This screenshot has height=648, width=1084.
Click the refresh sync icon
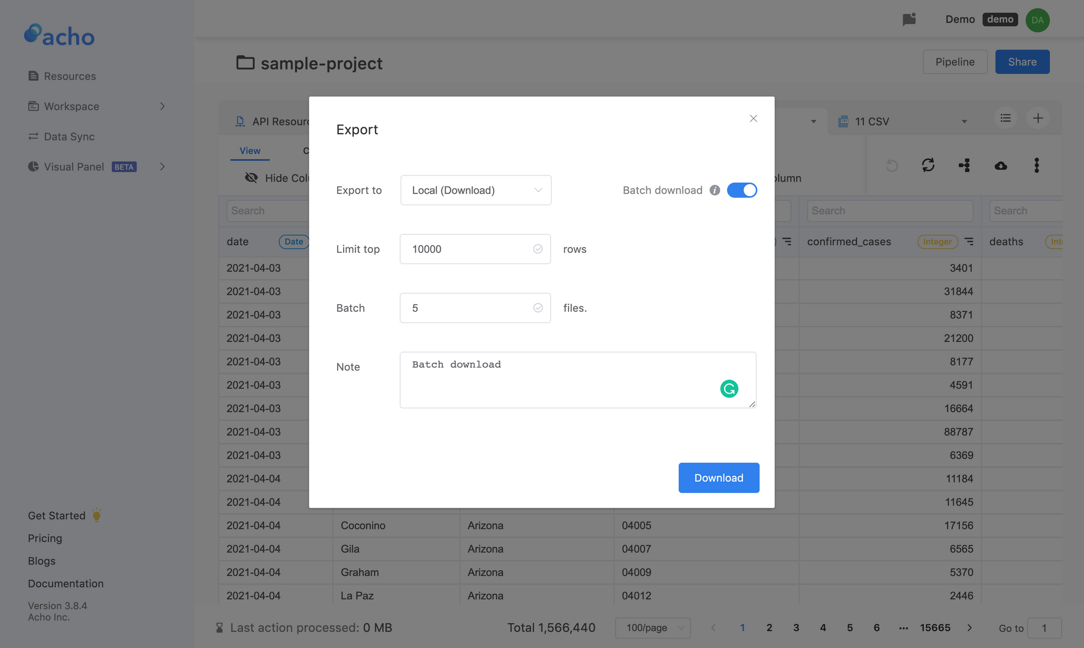pyautogui.click(x=928, y=165)
